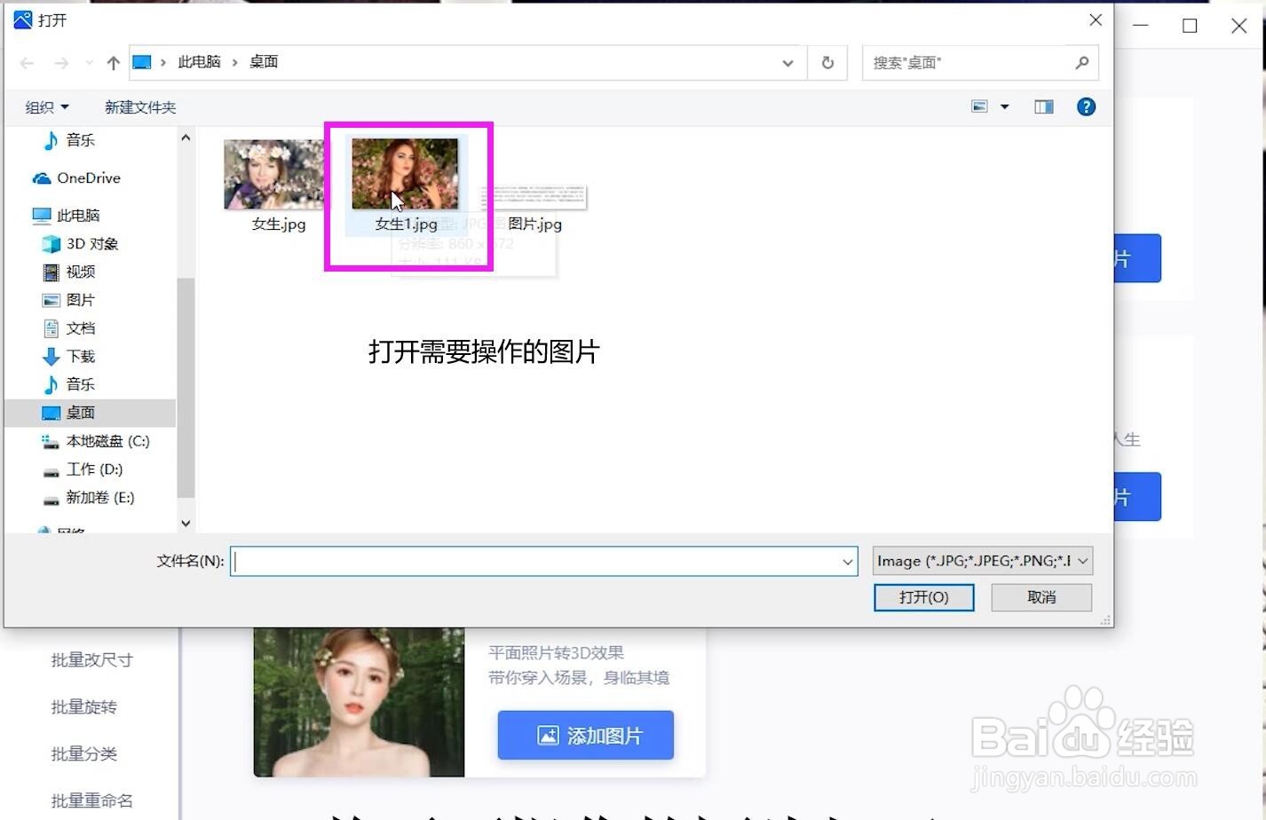This screenshot has height=820, width=1266.
Task: Expand the file name dropdown arrow
Action: tap(847, 561)
